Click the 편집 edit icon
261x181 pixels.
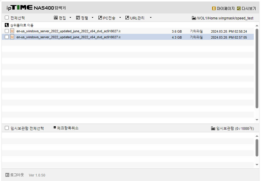point(56,18)
